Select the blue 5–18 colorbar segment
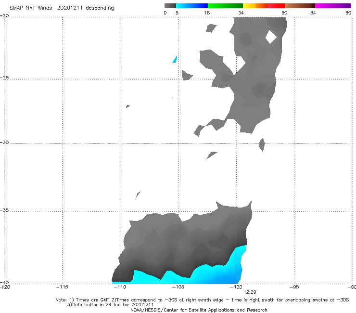 tap(192, 6)
